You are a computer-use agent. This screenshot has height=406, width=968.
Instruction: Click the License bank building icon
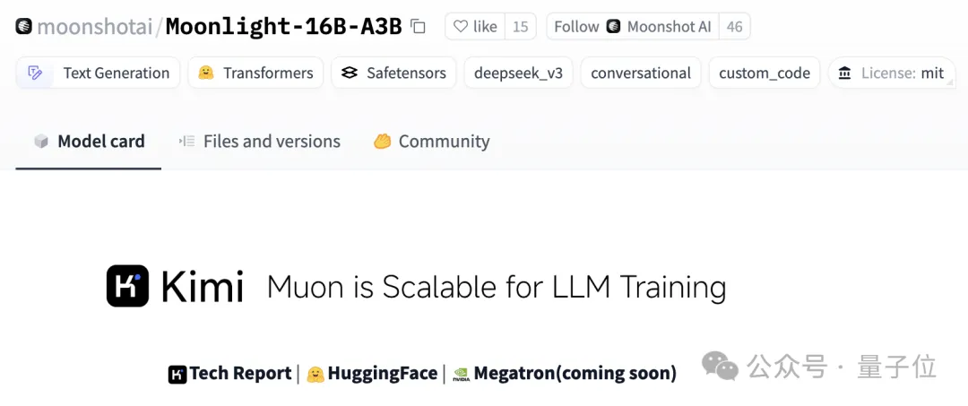[x=844, y=73]
